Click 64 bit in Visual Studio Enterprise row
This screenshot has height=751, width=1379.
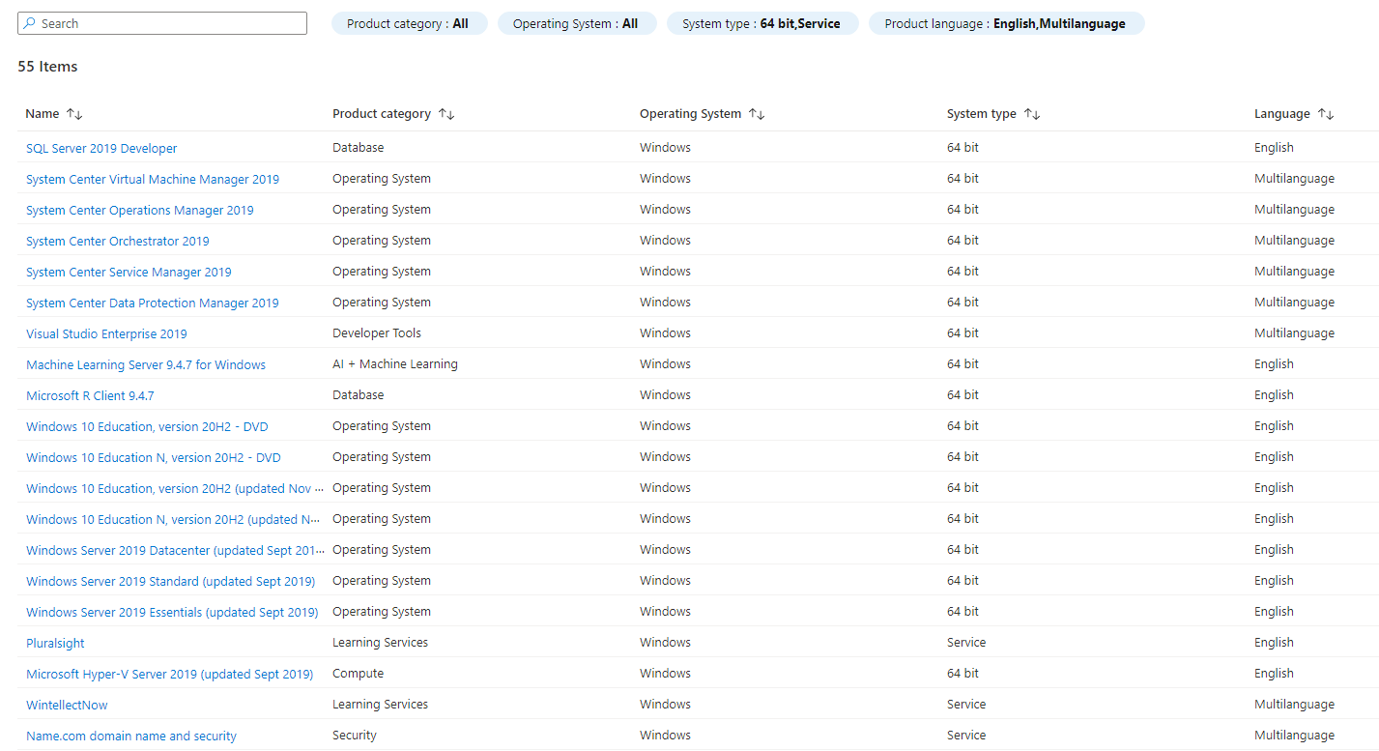[962, 333]
